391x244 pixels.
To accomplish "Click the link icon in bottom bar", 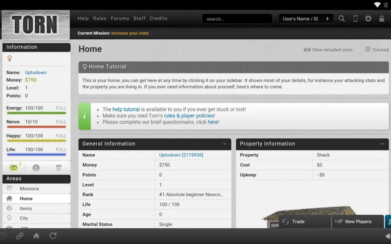I will (20, 236).
